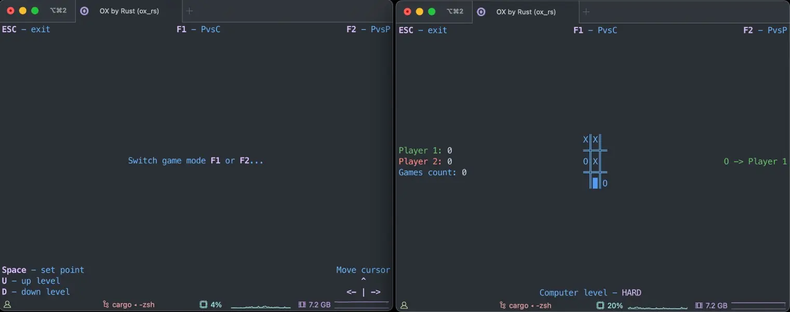
Task: Open a new tab with the left window's plus
Action: (190, 11)
